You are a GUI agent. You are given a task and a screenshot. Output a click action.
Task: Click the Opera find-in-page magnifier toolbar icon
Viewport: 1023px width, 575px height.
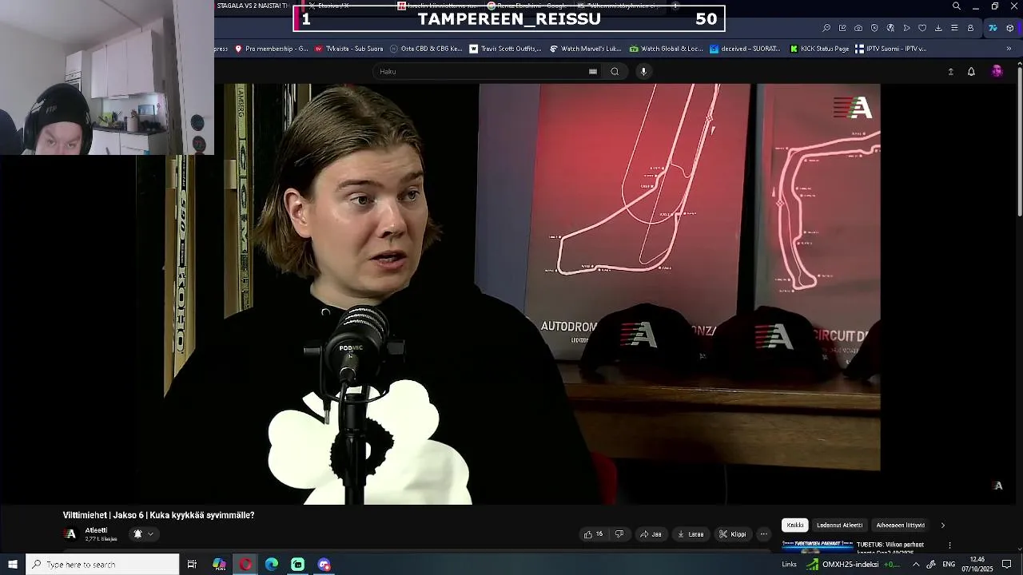click(x=826, y=28)
